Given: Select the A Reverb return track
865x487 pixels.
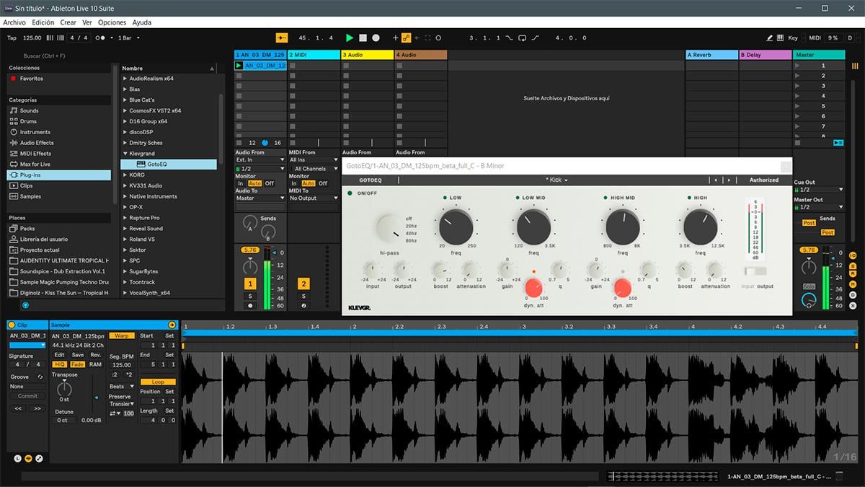Looking at the screenshot, I should point(711,54).
